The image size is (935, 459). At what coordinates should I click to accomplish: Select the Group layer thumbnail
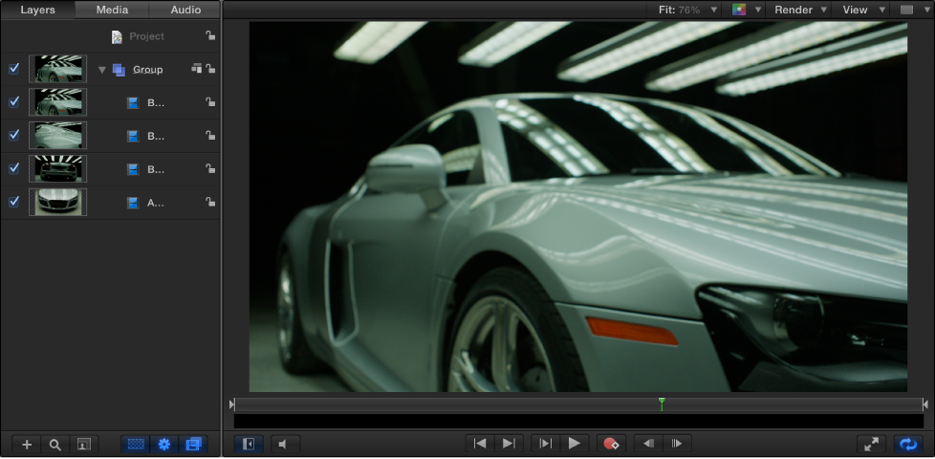[58, 69]
